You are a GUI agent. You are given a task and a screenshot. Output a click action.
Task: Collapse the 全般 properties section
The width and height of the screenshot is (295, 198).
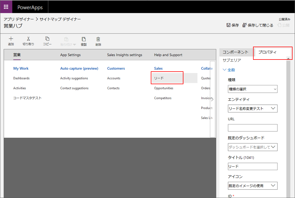click(x=225, y=70)
